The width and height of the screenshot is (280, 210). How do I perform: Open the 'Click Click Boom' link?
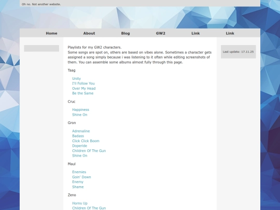tap(86, 141)
